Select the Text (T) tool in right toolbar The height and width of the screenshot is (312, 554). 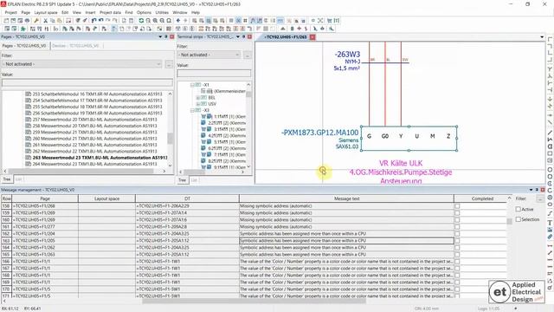point(550,222)
